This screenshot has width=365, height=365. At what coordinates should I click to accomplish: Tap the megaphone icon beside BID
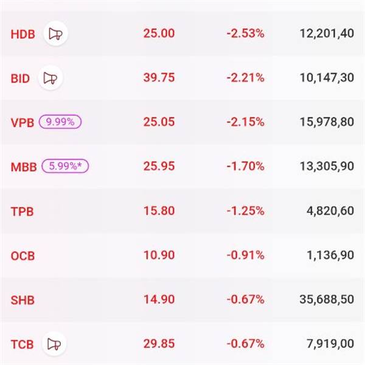pos(50,78)
